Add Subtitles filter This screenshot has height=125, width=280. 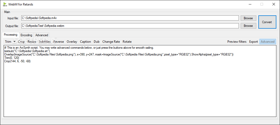pyautogui.click(x=45, y=42)
